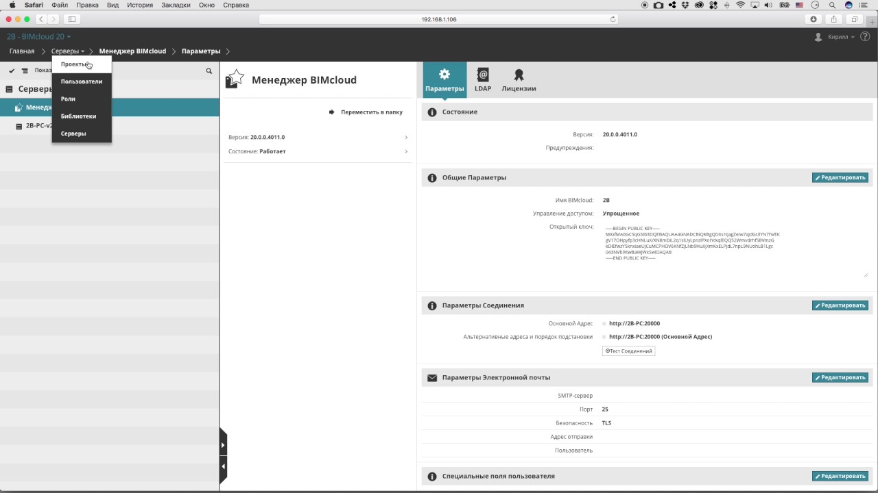Click Переместить в папку
Viewport: 878px width, 493px height.
366,112
